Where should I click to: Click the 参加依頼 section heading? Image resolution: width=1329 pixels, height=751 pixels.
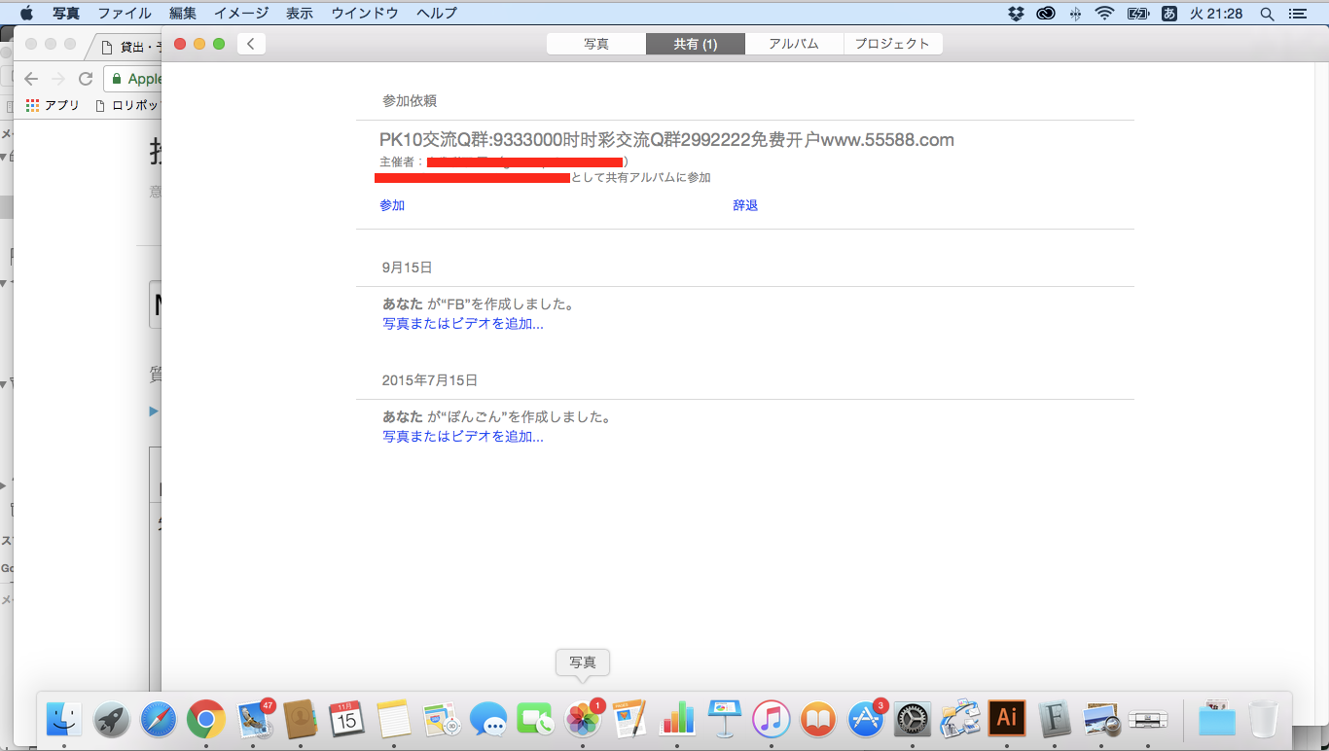point(410,101)
